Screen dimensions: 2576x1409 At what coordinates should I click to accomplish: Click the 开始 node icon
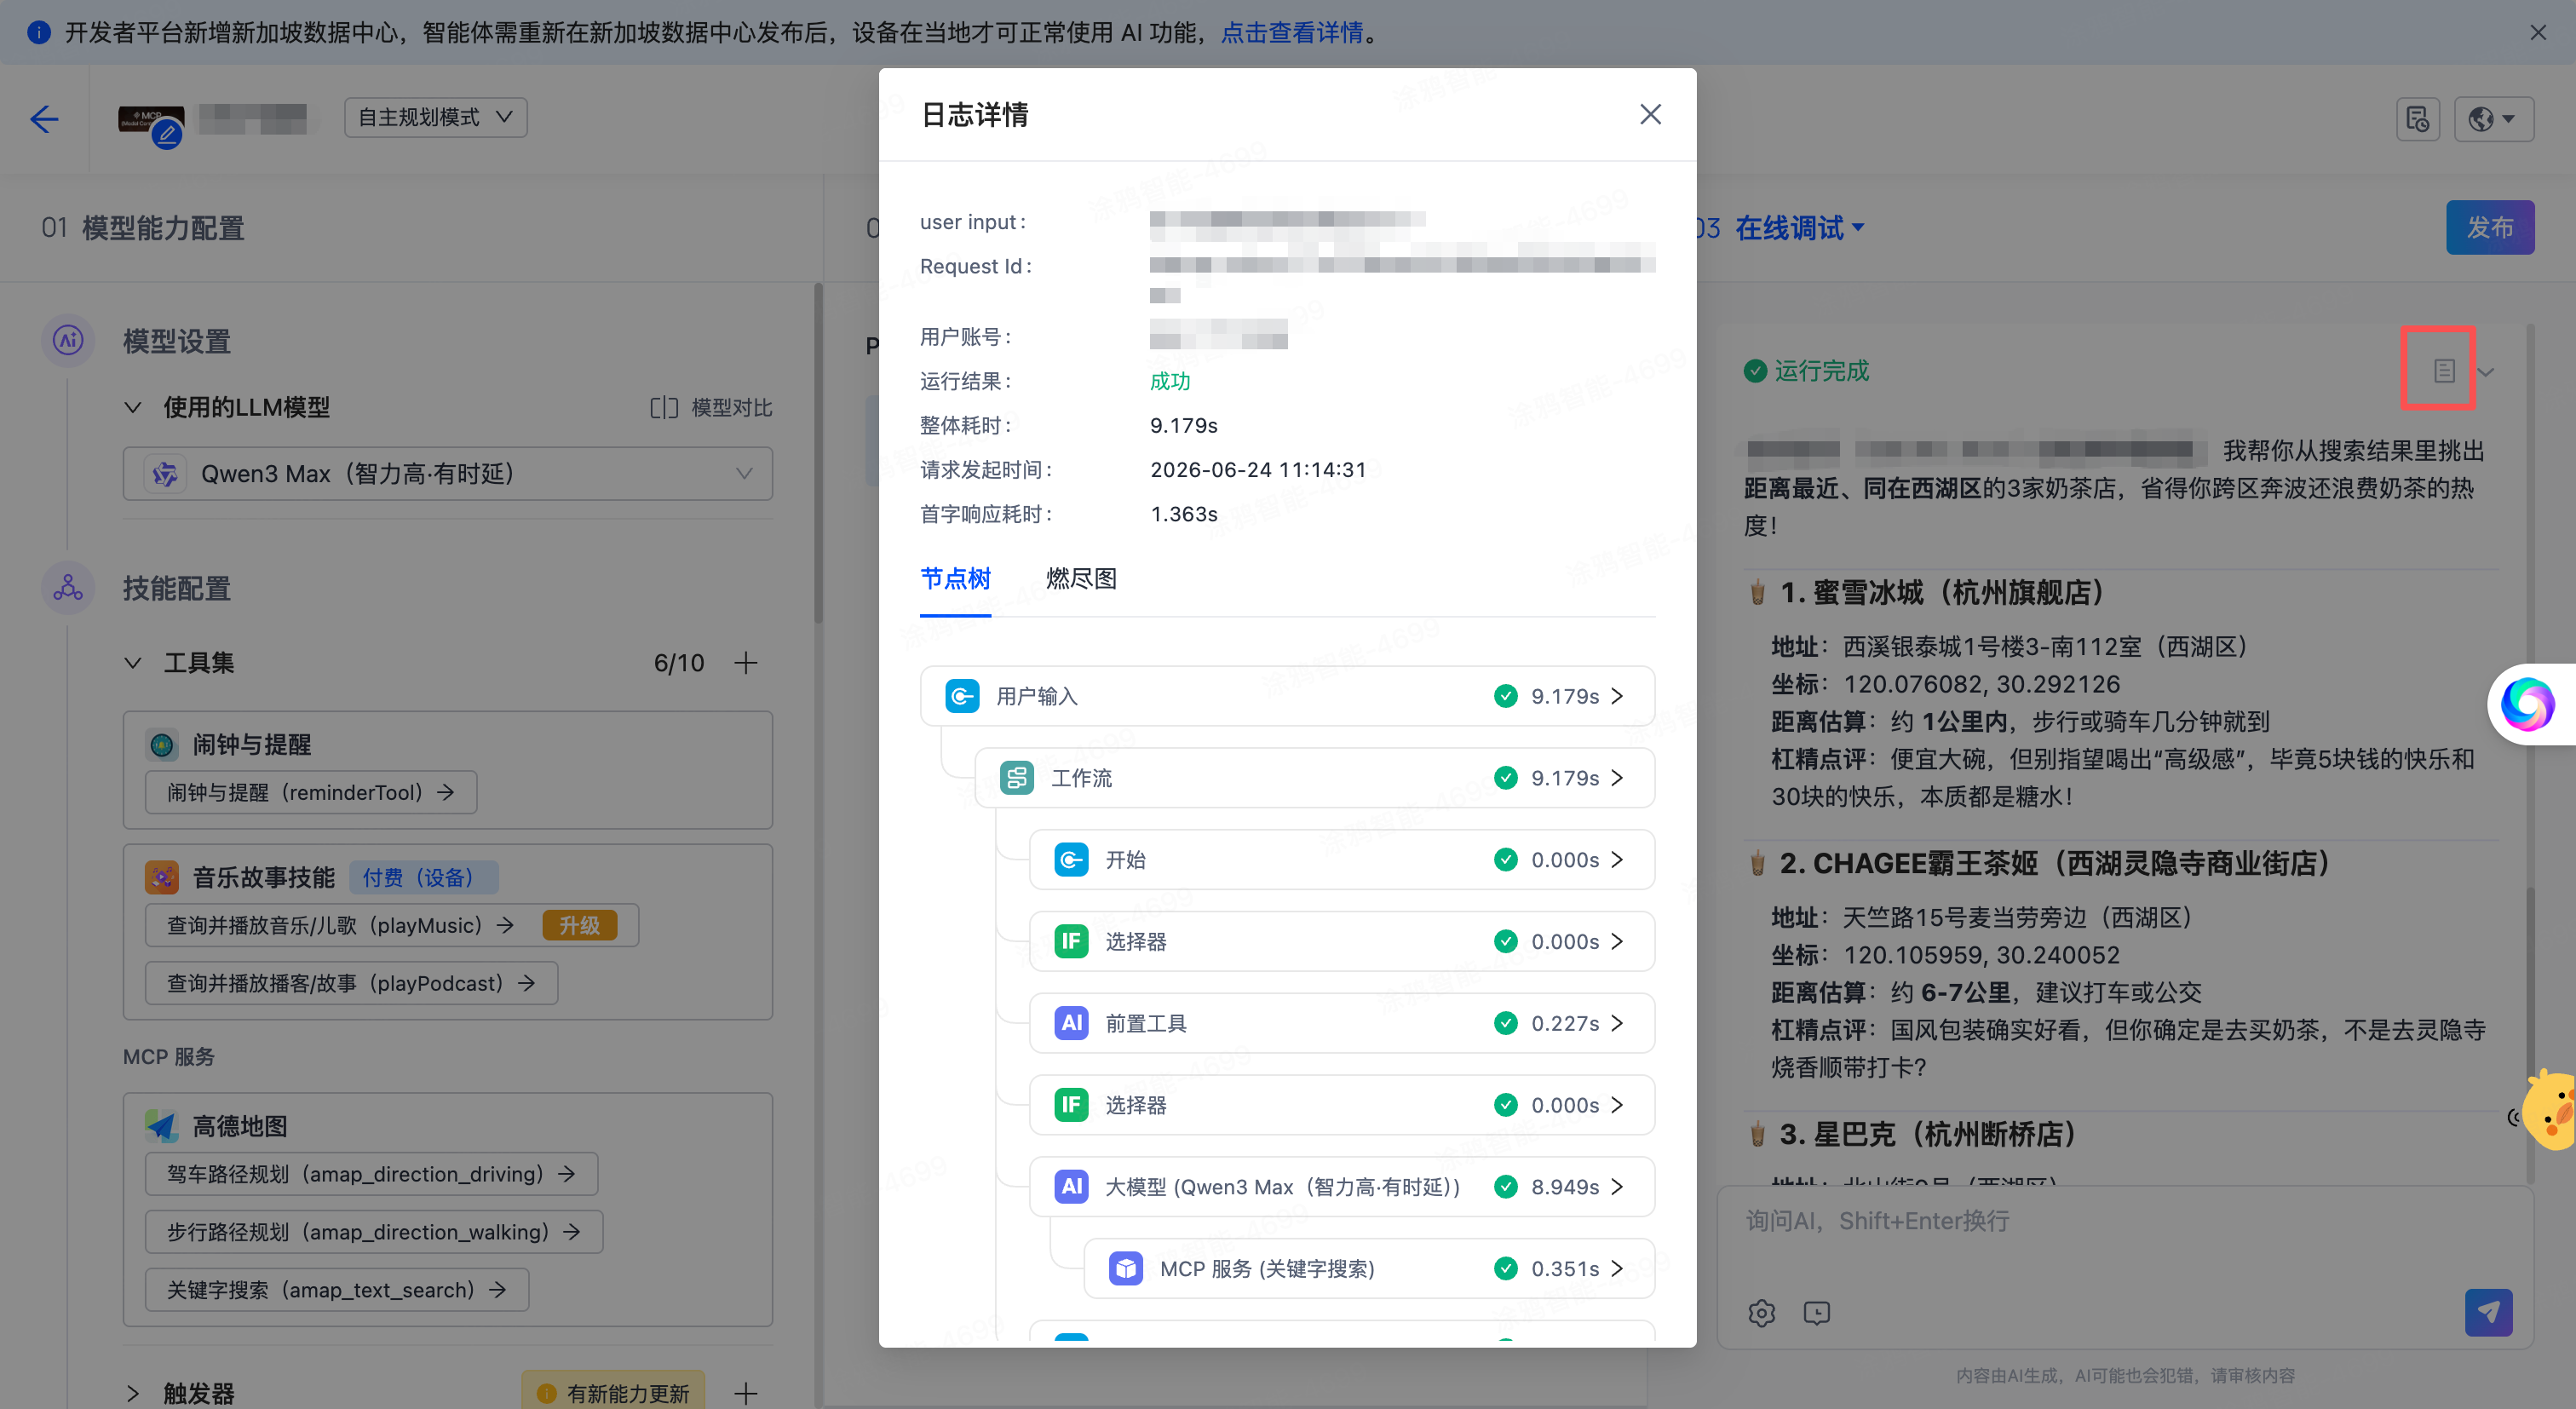1071,860
